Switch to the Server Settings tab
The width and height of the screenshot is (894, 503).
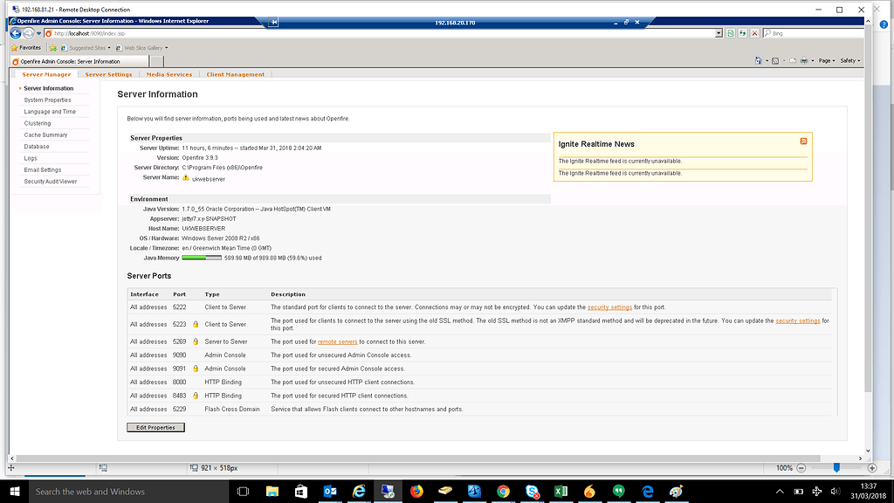(x=107, y=74)
